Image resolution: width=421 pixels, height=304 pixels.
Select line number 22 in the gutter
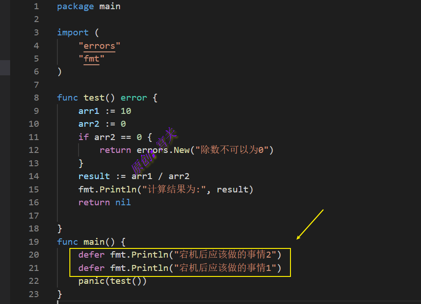click(34, 281)
